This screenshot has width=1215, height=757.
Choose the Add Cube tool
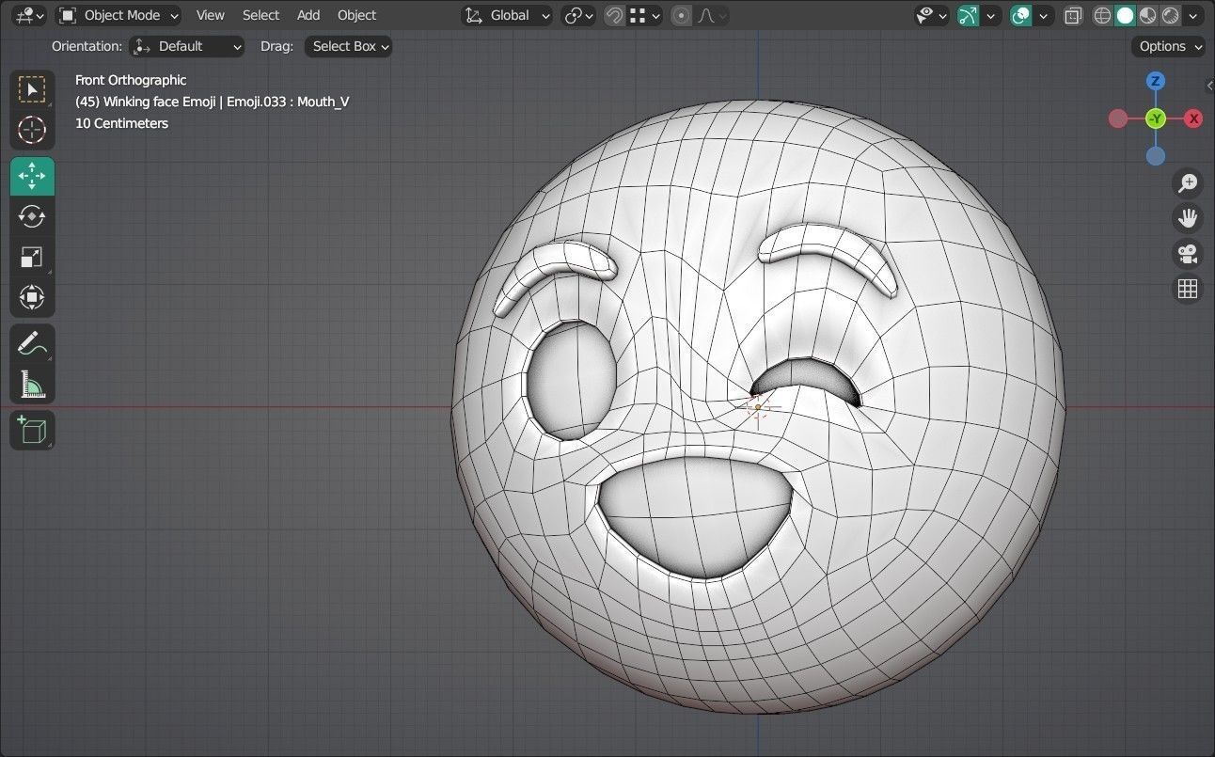pos(32,431)
